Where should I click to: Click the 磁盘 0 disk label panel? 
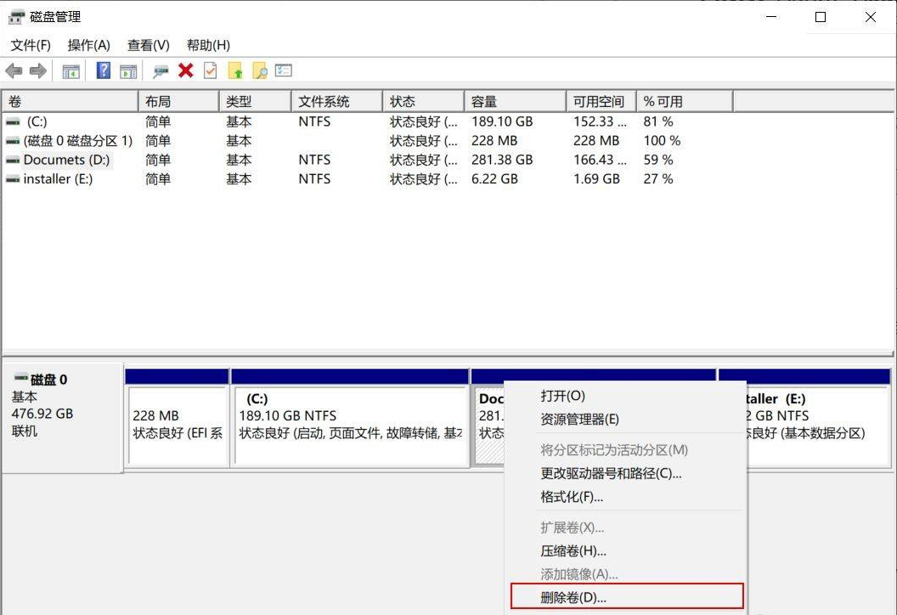(x=61, y=416)
